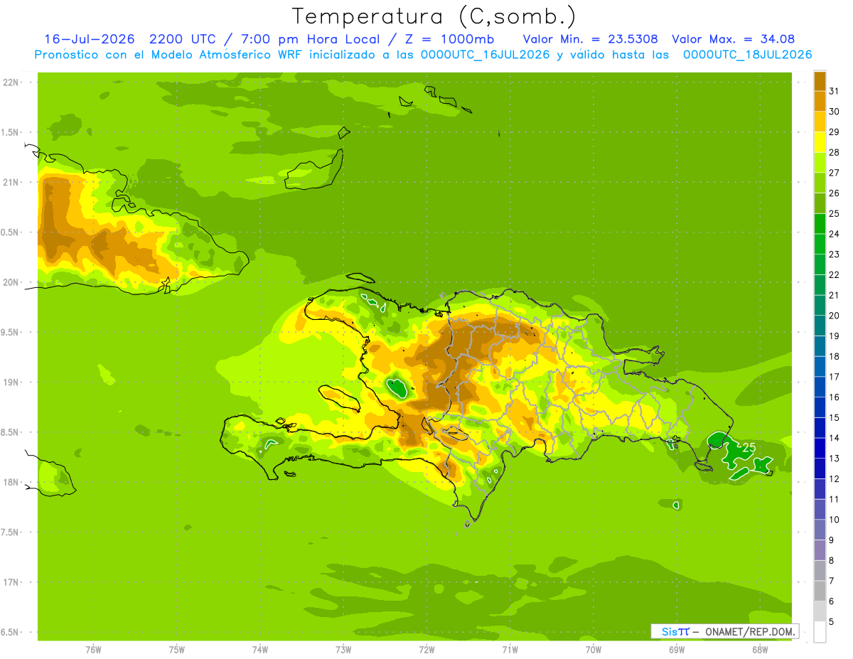Click legend color band between 22 and 23
The width and height of the screenshot is (853, 659).
(820, 264)
